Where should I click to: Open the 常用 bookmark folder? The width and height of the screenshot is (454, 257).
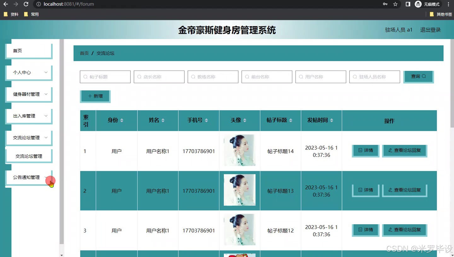pos(31,14)
